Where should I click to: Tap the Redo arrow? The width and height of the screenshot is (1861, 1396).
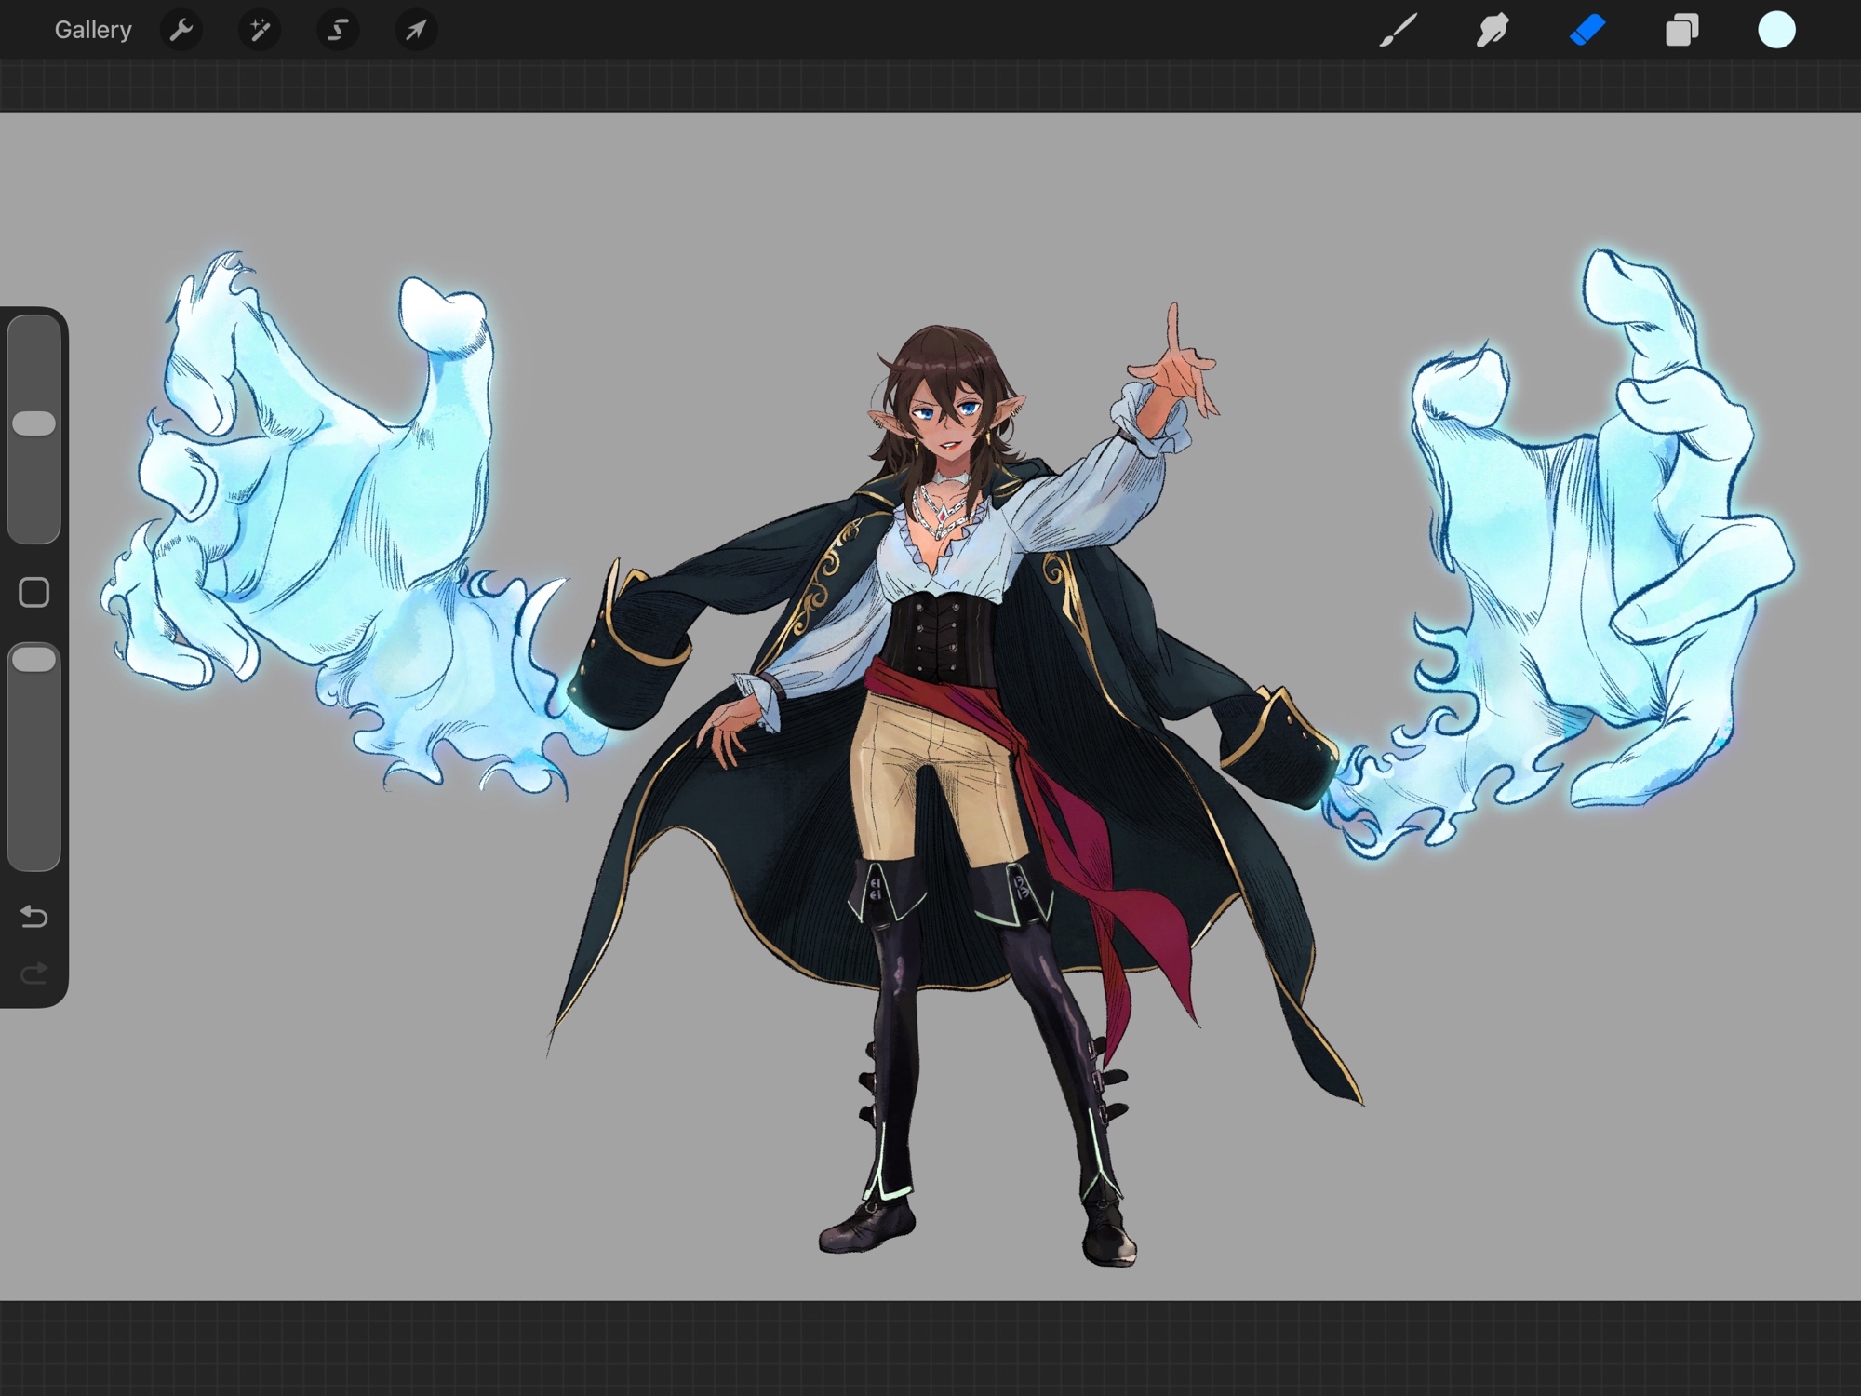pyautogui.click(x=34, y=974)
